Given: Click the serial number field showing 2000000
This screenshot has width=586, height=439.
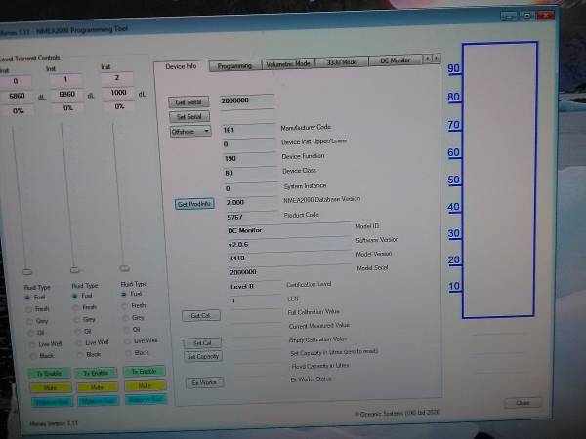Looking at the screenshot, I should pyautogui.click(x=247, y=100).
